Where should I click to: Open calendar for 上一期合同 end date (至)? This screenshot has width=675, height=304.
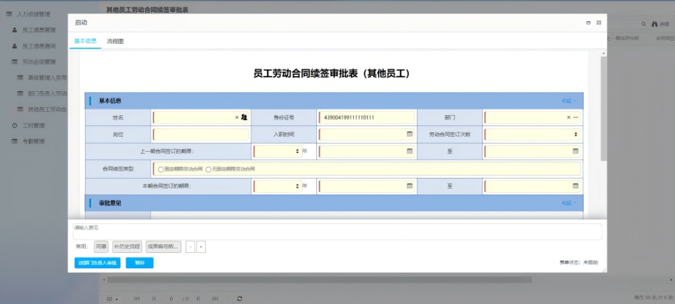pos(575,151)
